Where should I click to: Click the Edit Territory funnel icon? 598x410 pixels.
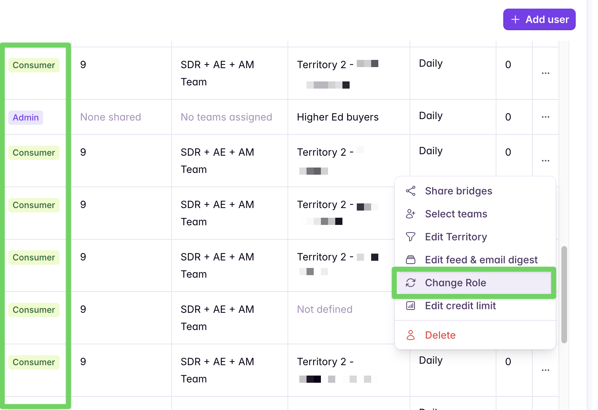click(x=410, y=237)
